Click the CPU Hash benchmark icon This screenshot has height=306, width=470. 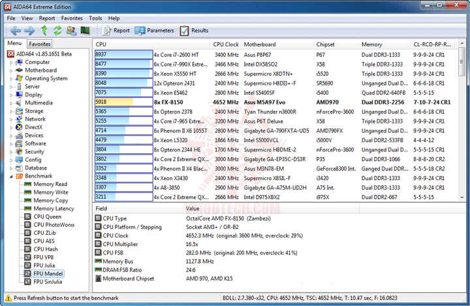(27, 249)
